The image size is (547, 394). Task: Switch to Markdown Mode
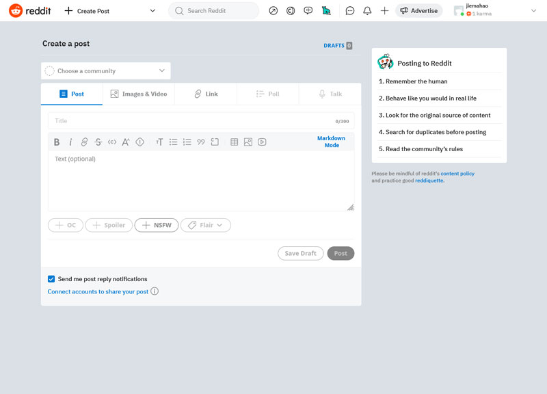point(332,142)
